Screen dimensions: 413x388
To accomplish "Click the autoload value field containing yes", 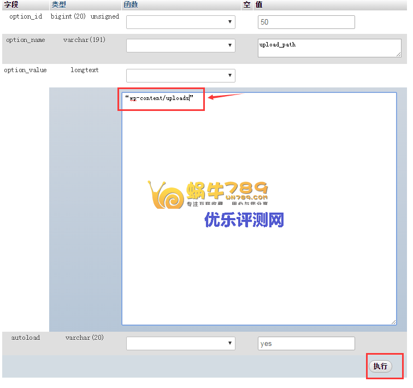I will [x=306, y=343].
